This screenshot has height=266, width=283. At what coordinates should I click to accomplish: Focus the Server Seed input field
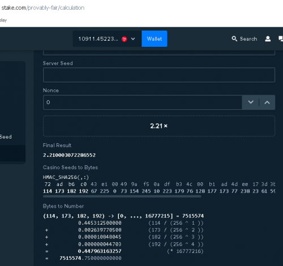pyautogui.click(x=159, y=75)
